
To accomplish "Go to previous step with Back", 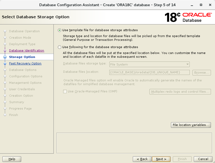I will pos(142,159).
